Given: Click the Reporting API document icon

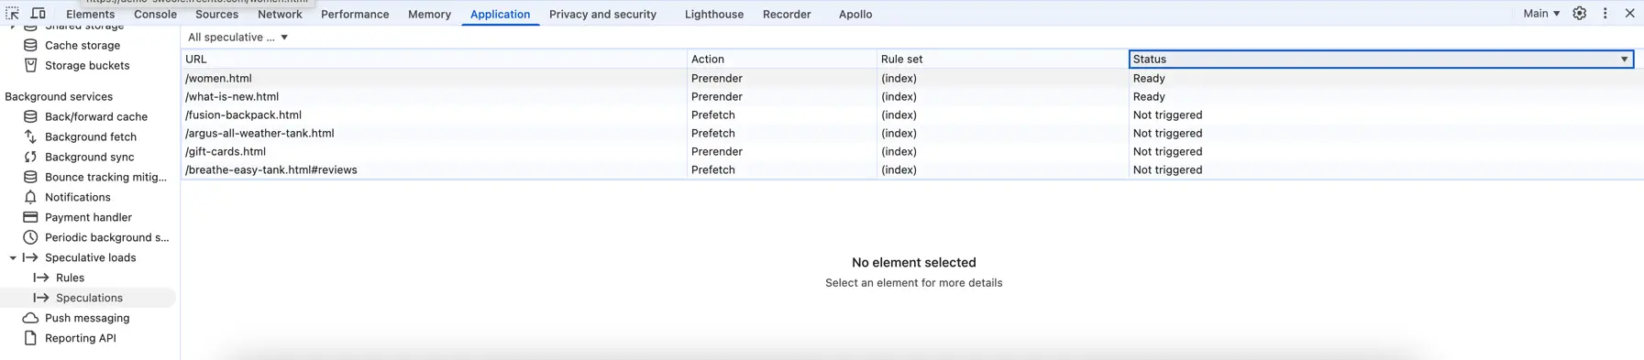Looking at the screenshot, I should (30, 338).
